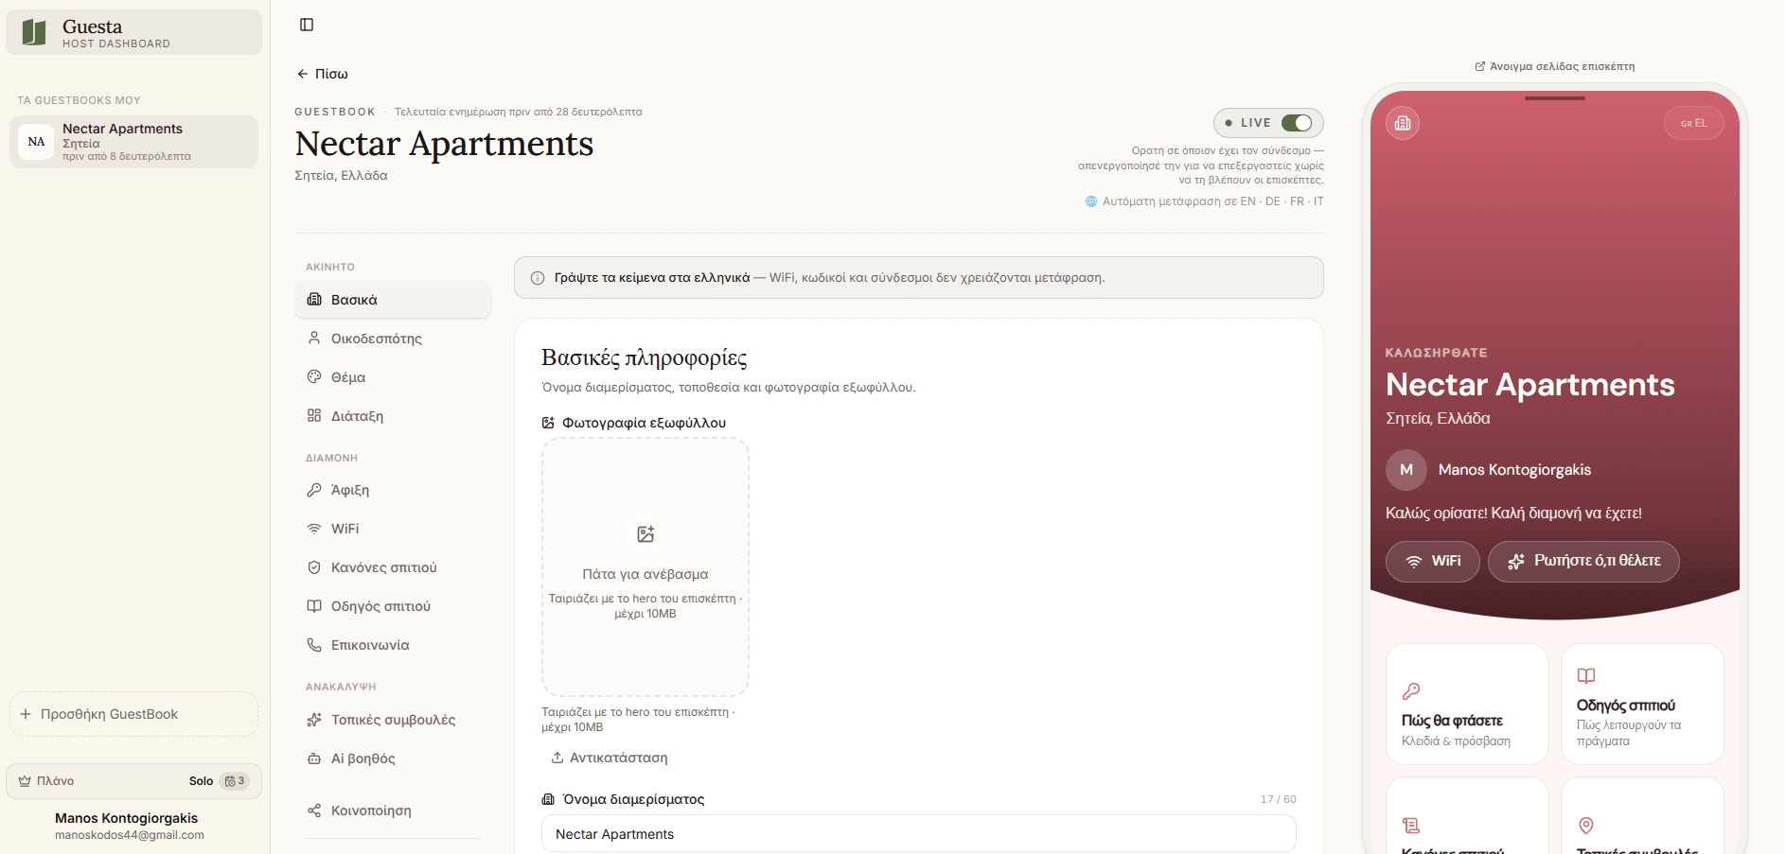Click the 17 / 60 character counter

point(1279,799)
